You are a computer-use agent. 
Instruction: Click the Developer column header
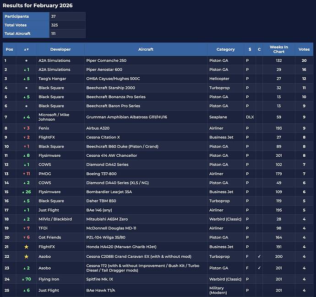[x=60, y=49]
